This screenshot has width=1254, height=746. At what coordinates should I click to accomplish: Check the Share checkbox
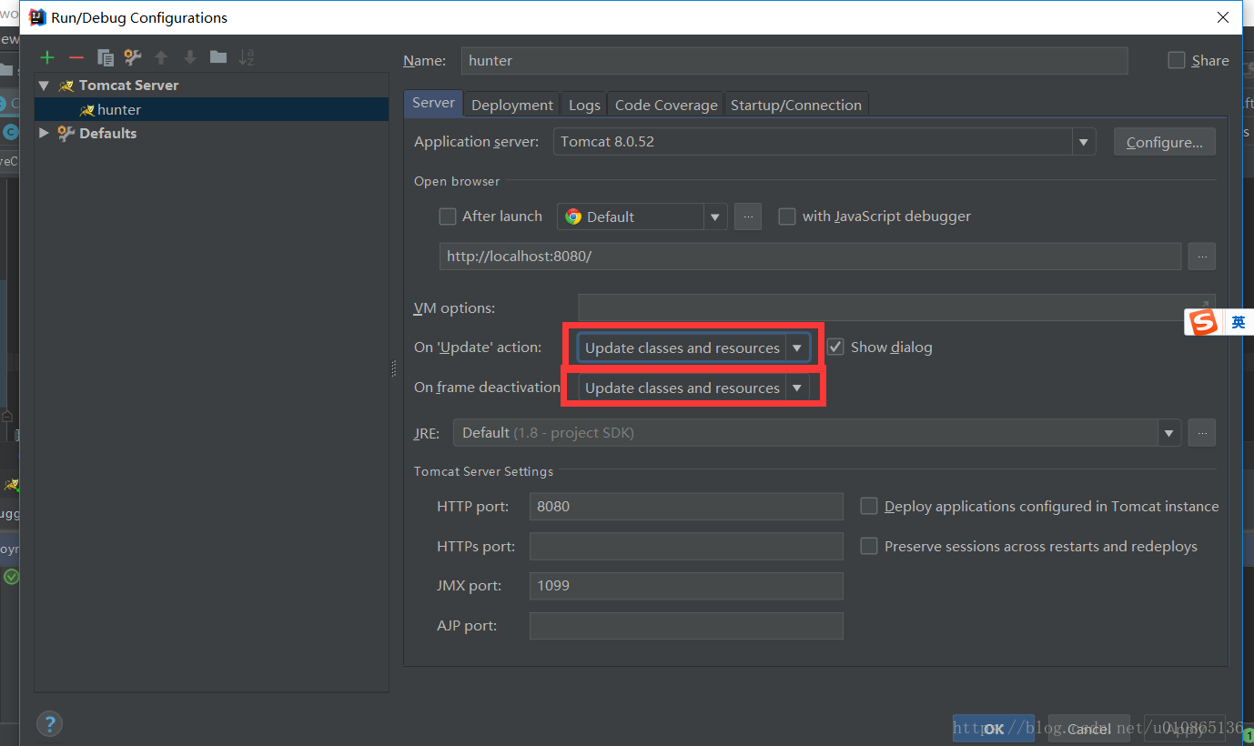tap(1177, 60)
